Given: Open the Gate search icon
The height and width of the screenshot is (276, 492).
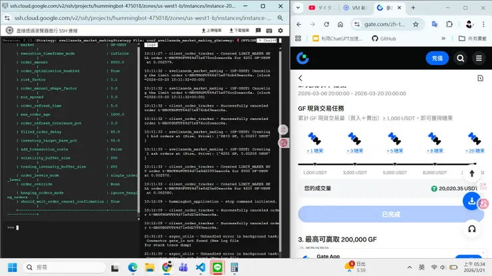Looking at the screenshot, I should pyautogui.click(x=460, y=58).
